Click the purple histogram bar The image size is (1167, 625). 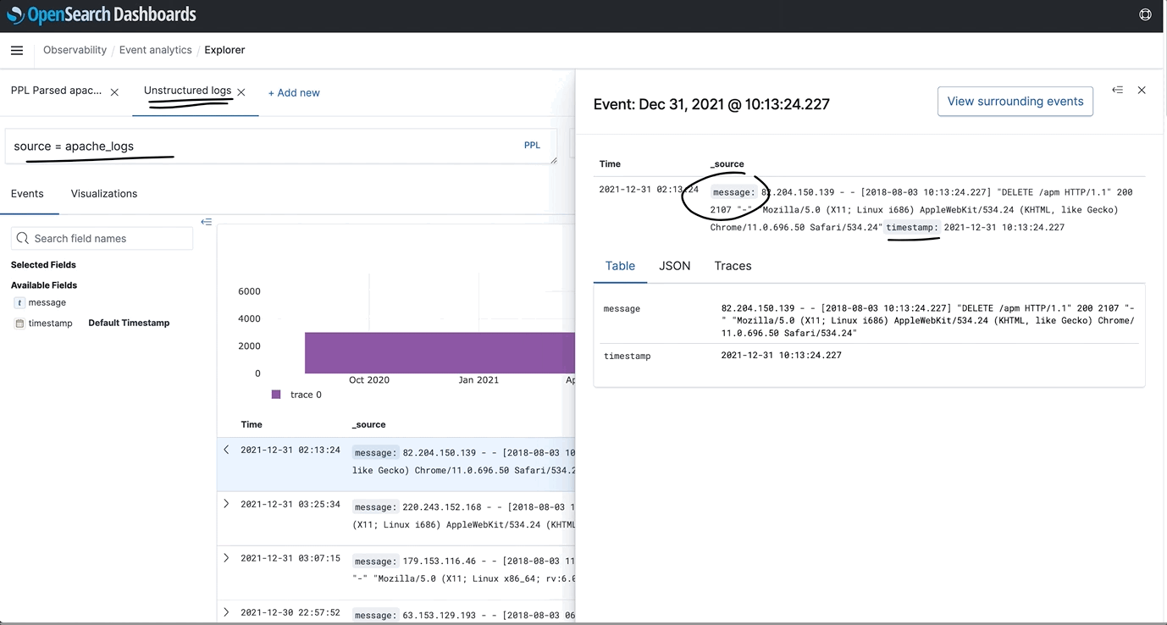440,352
